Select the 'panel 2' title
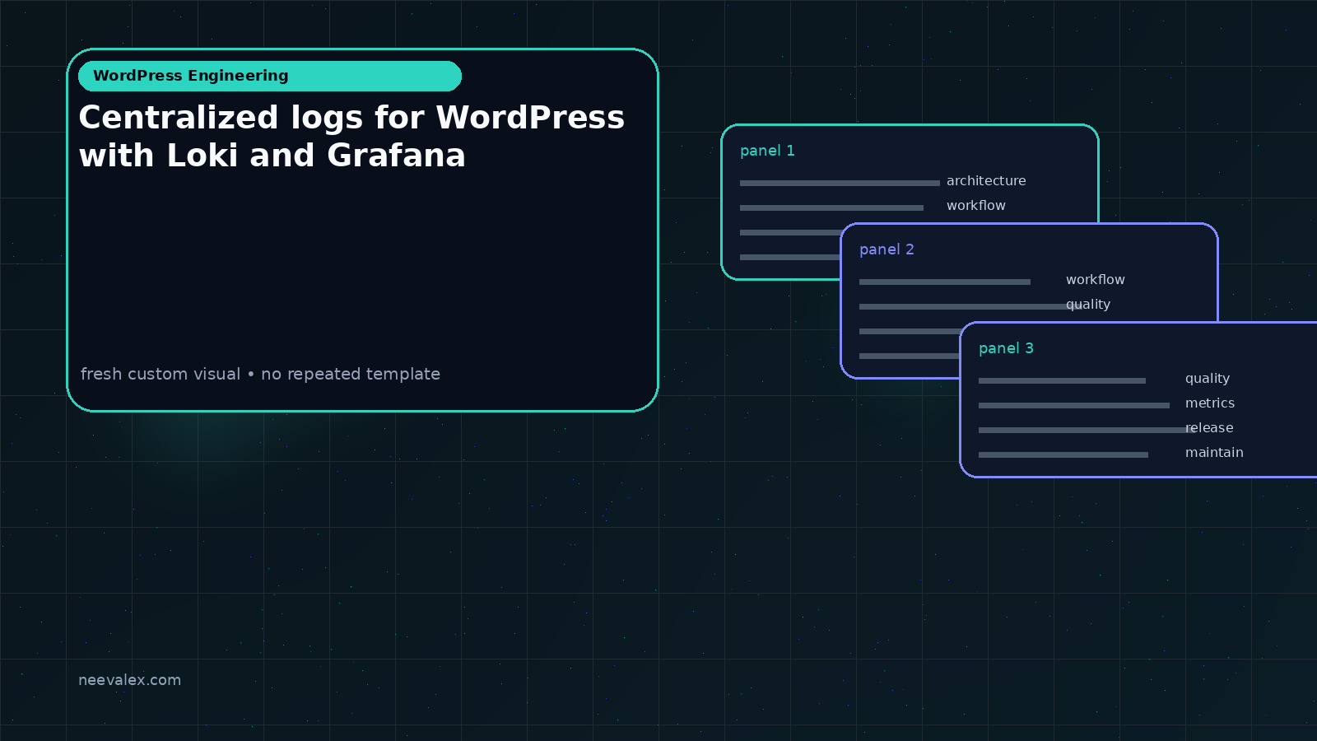The height and width of the screenshot is (741, 1317). pyautogui.click(x=887, y=249)
